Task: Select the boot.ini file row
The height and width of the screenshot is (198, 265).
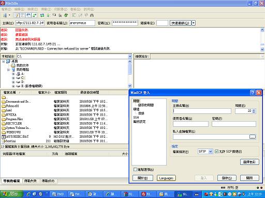Action: coord(64,141)
